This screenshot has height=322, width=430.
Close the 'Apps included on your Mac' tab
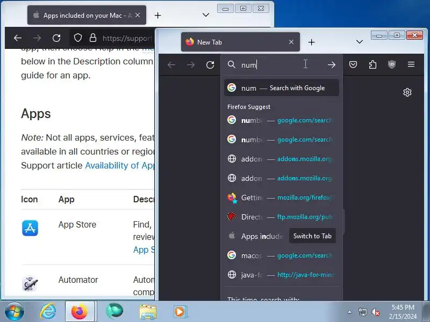tap(138, 15)
